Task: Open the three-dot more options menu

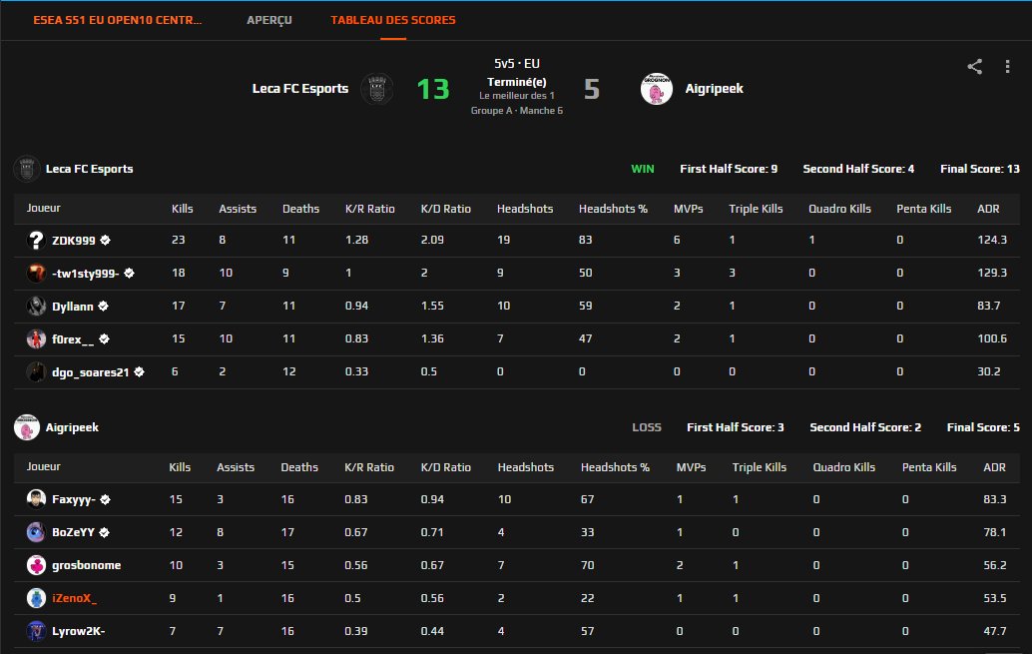Action: 1007,67
